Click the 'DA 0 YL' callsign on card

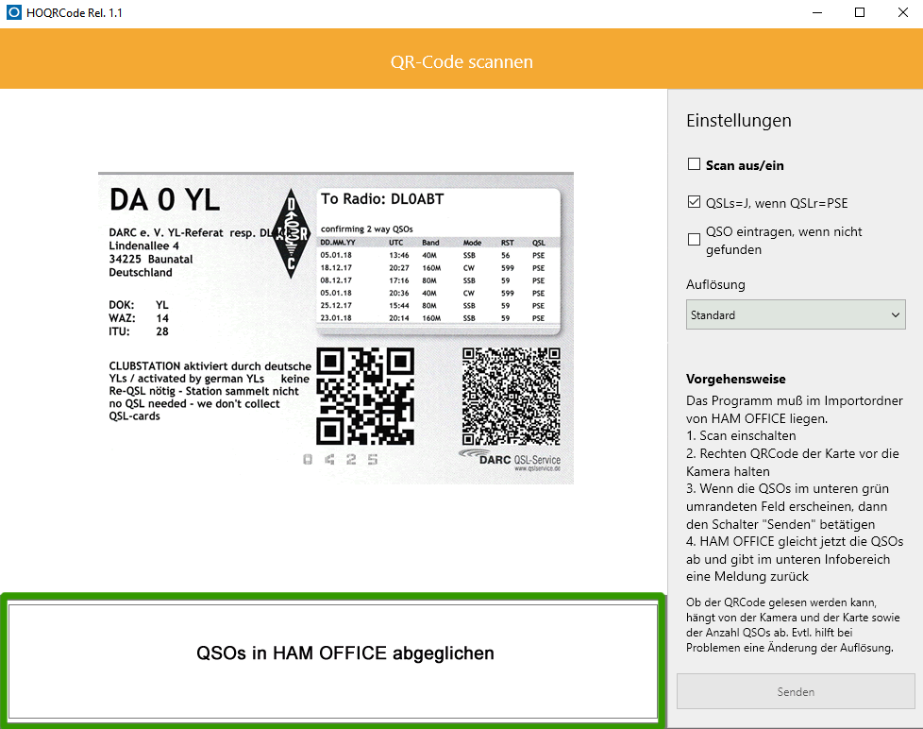[x=165, y=199]
